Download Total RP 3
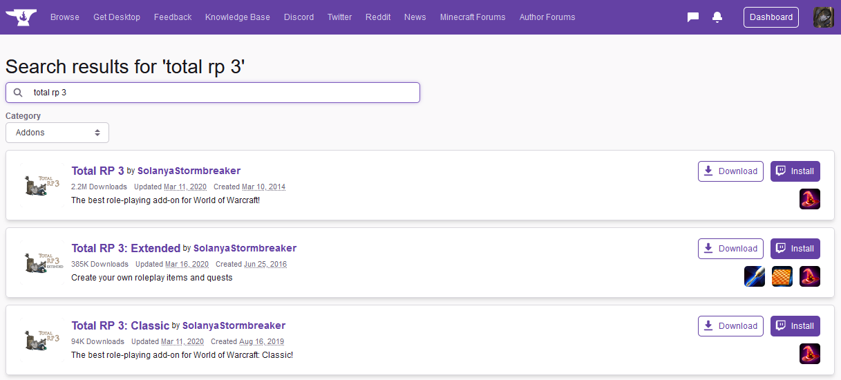This screenshot has height=380, width=841. point(730,171)
